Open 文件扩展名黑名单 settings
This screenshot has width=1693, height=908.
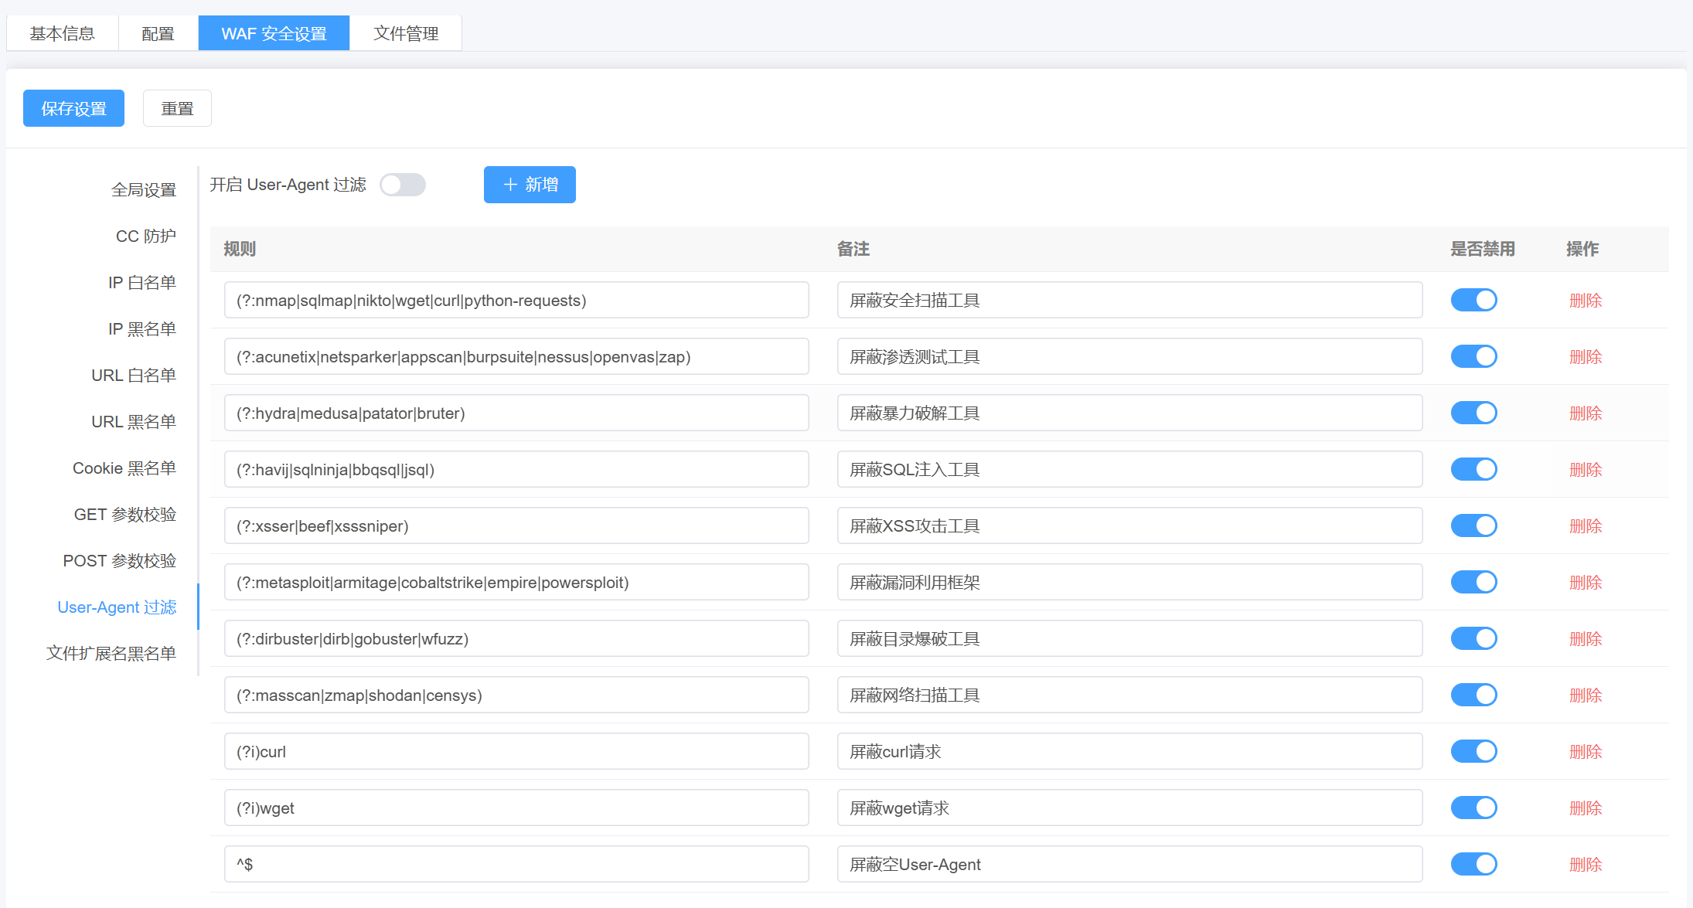[111, 654]
